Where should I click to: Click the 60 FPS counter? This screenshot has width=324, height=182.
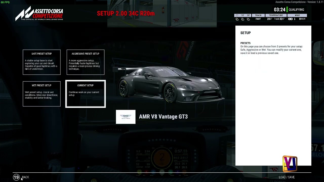5,2
